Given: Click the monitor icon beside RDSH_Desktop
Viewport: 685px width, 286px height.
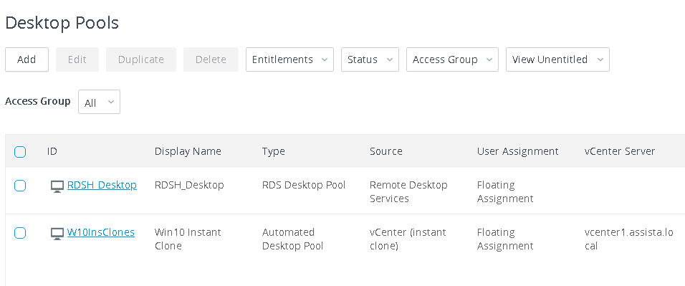Looking at the screenshot, I should (57, 187).
